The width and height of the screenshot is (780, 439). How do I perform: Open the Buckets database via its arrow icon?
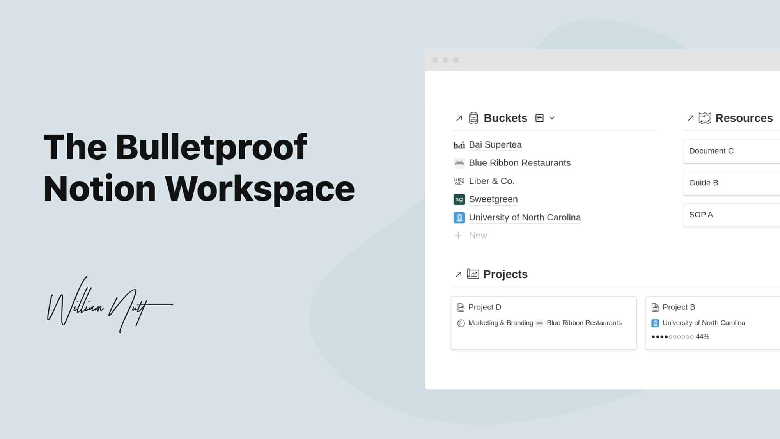coord(458,117)
